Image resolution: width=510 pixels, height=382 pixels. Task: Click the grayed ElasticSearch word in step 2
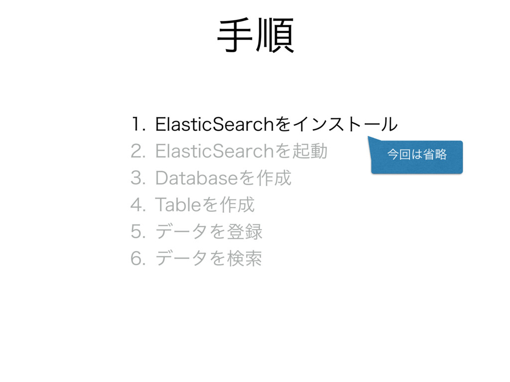point(215,151)
